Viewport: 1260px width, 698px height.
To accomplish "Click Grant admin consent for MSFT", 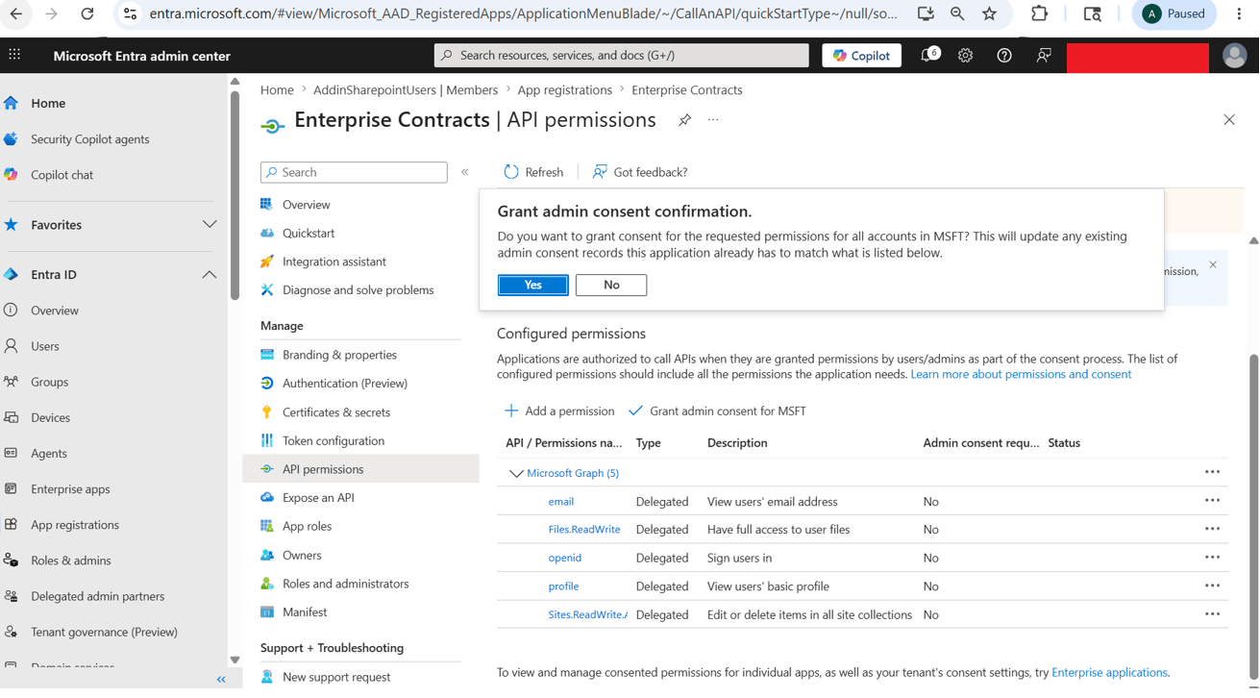I will pos(717,411).
